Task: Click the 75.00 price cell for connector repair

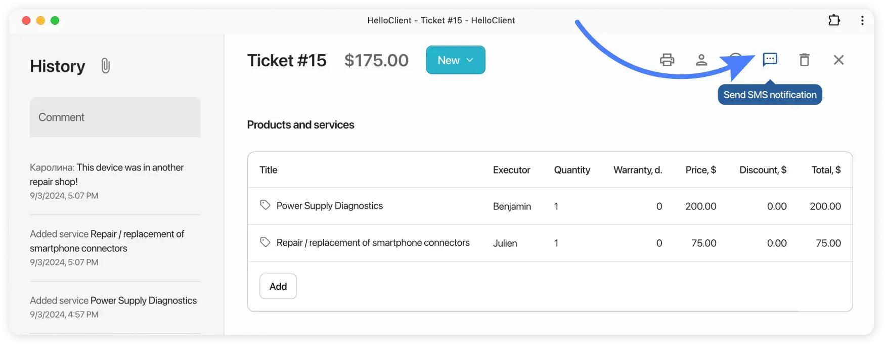Action: point(703,243)
